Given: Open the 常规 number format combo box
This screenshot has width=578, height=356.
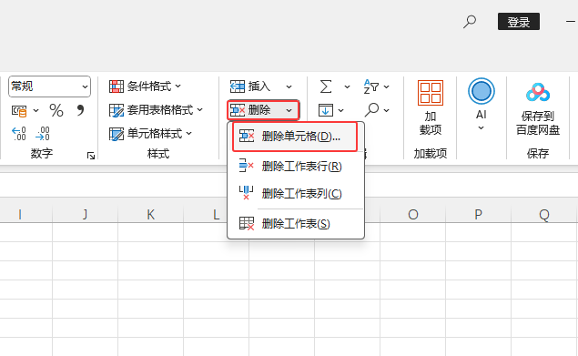Looking at the screenshot, I should 49,86.
